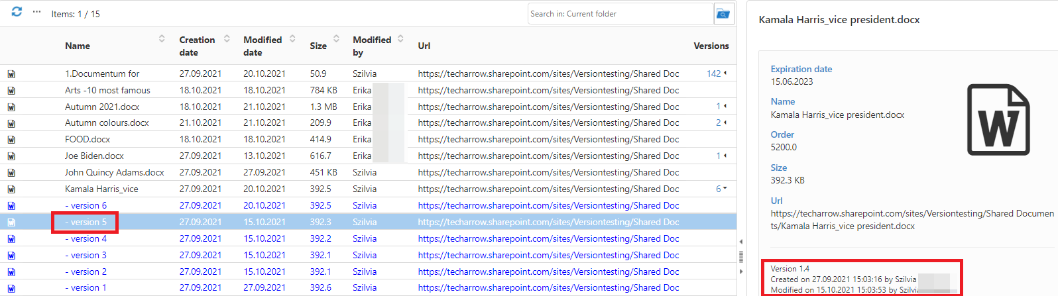Collapse the 6 versions of Kamala Harris_vice
1058x296 pixels.
pyautogui.click(x=721, y=189)
